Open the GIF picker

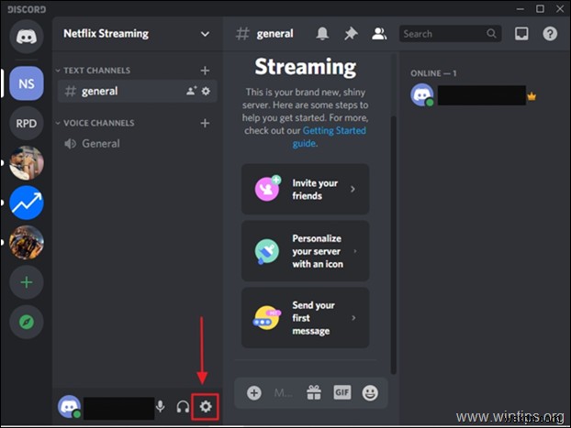click(342, 392)
